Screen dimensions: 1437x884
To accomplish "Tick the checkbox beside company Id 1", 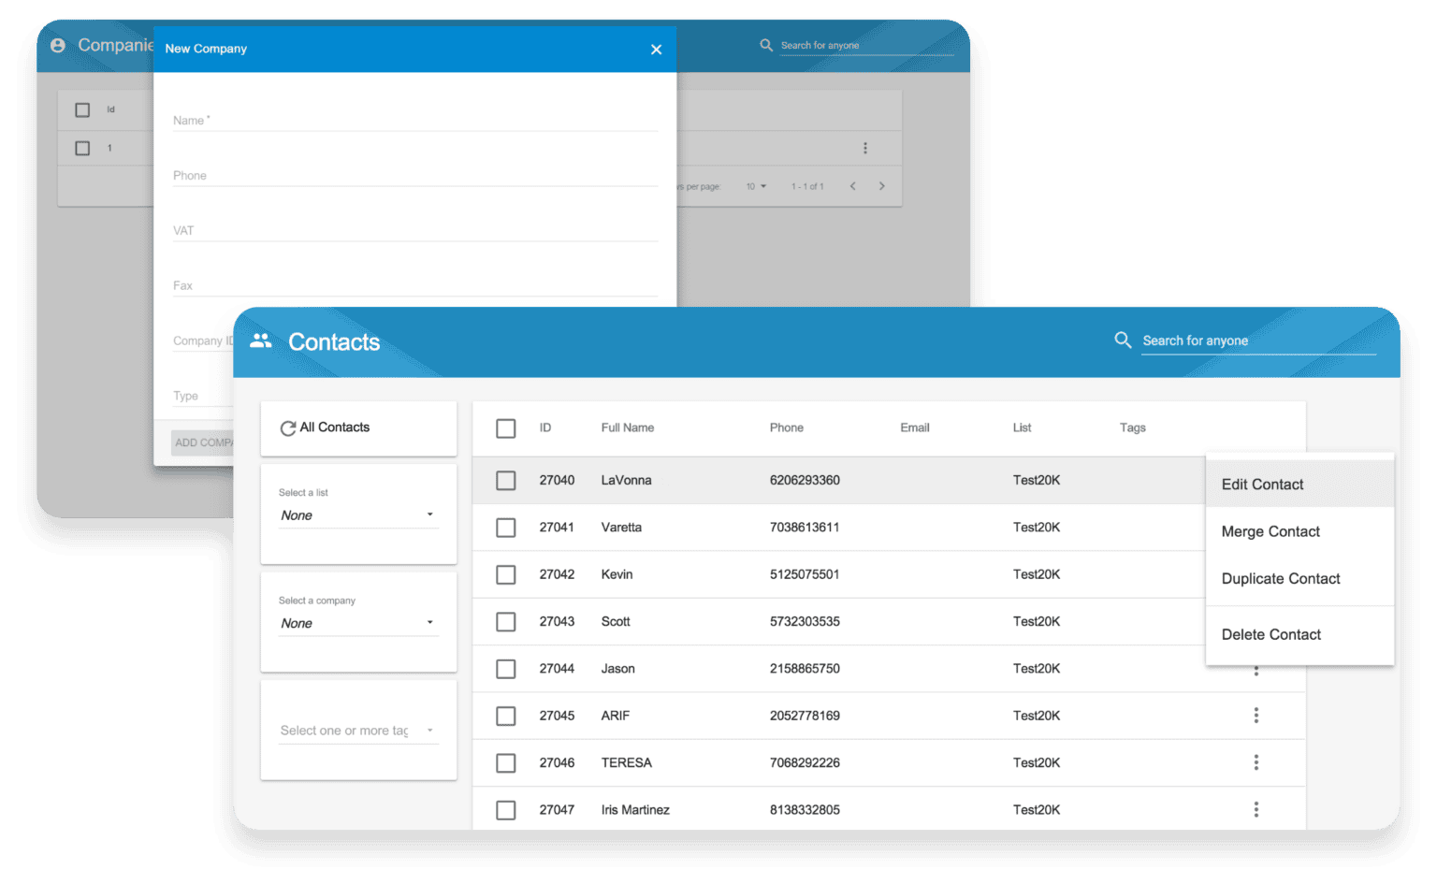I will point(81,148).
